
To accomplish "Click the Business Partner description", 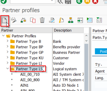I will click(x=67, y=52).
